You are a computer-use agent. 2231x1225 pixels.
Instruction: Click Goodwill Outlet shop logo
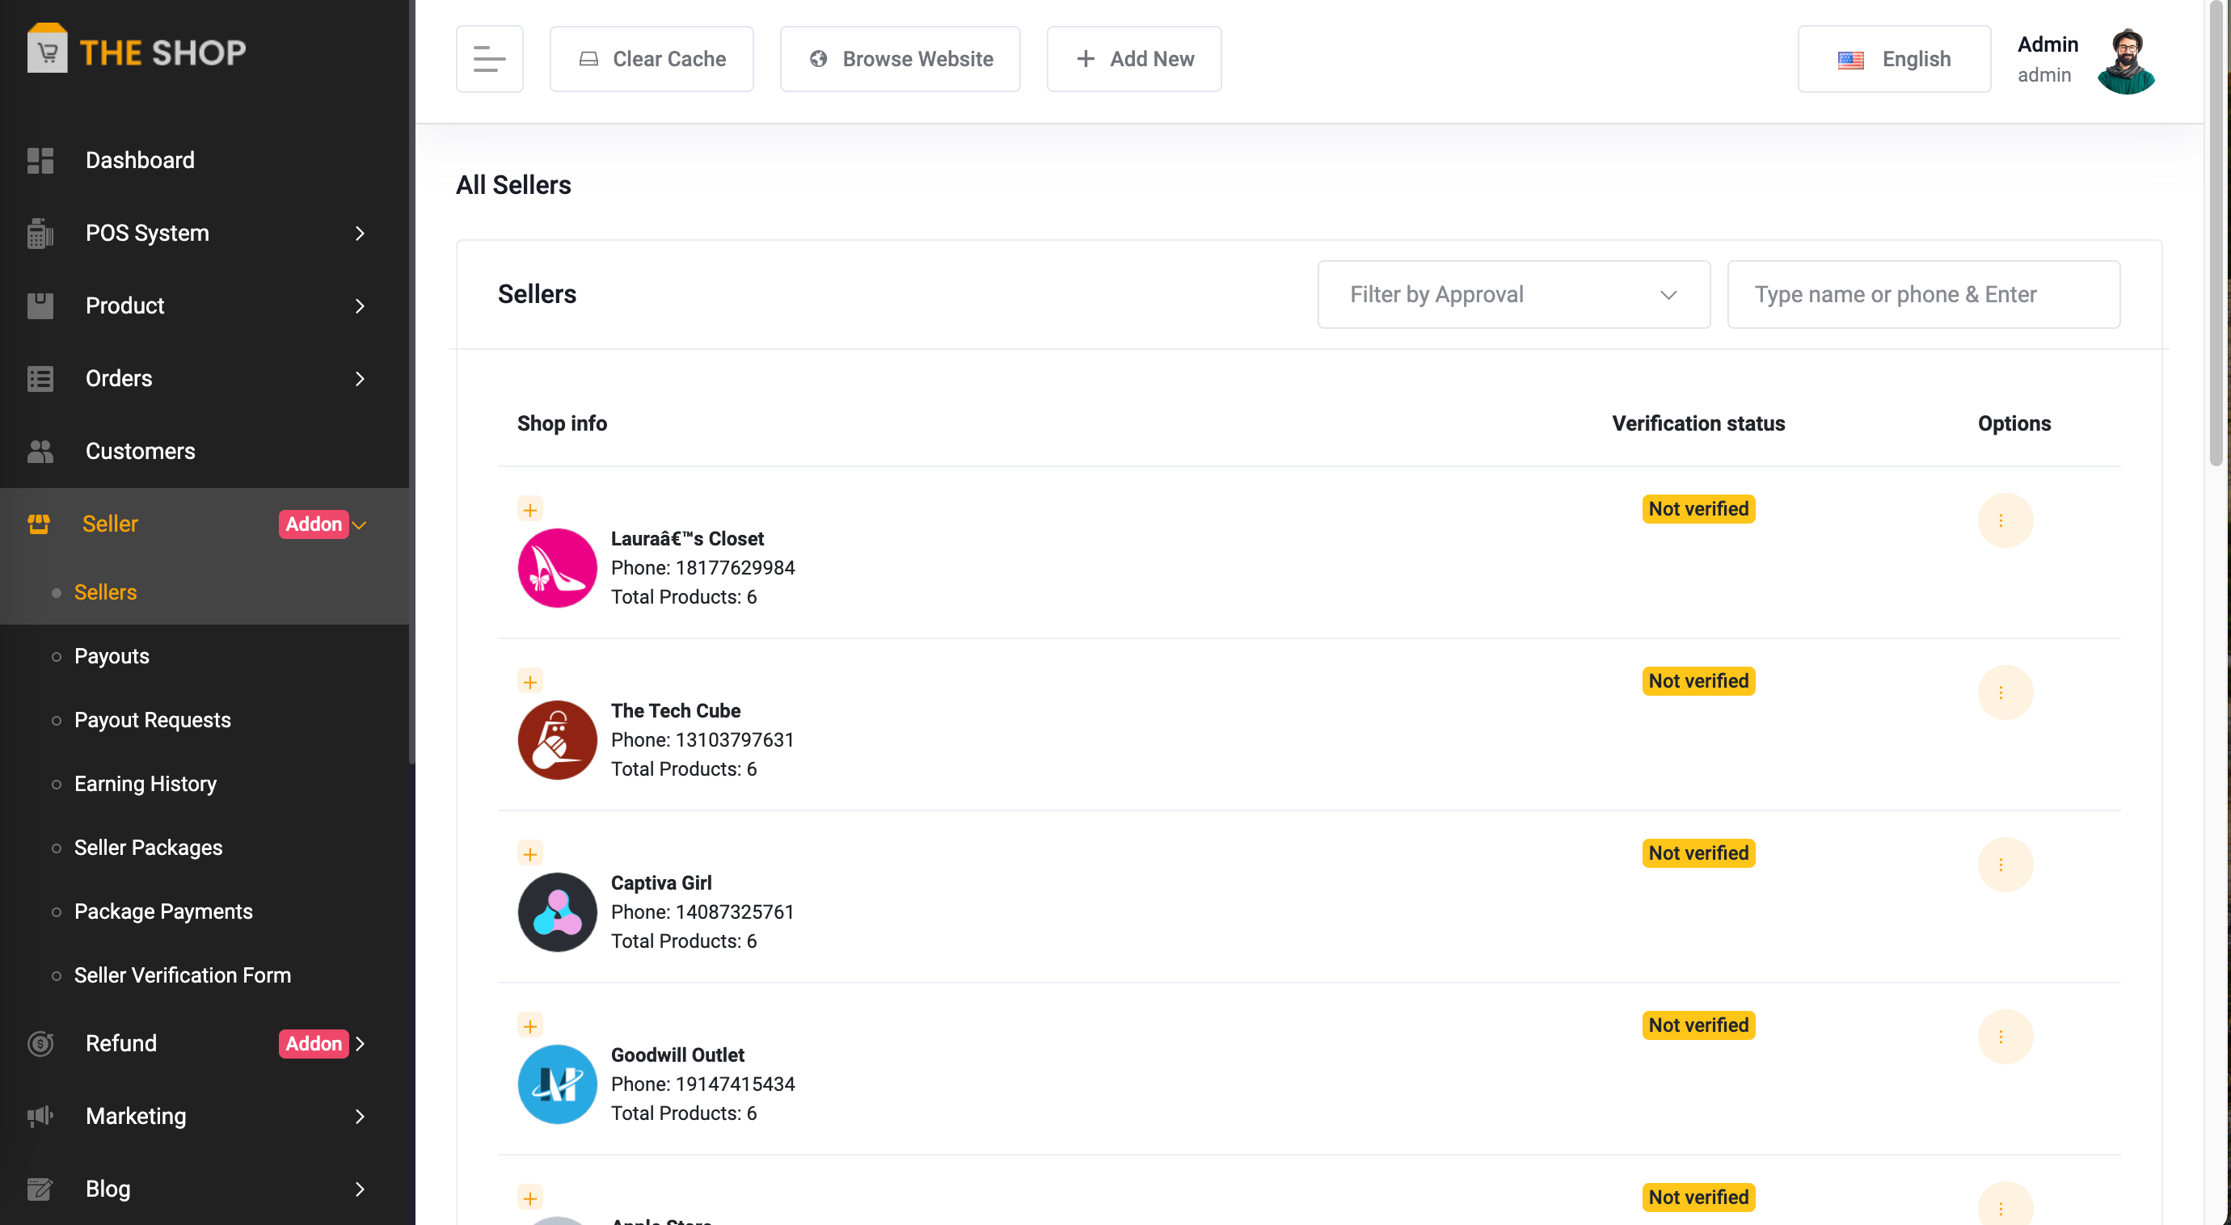(x=557, y=1084)
